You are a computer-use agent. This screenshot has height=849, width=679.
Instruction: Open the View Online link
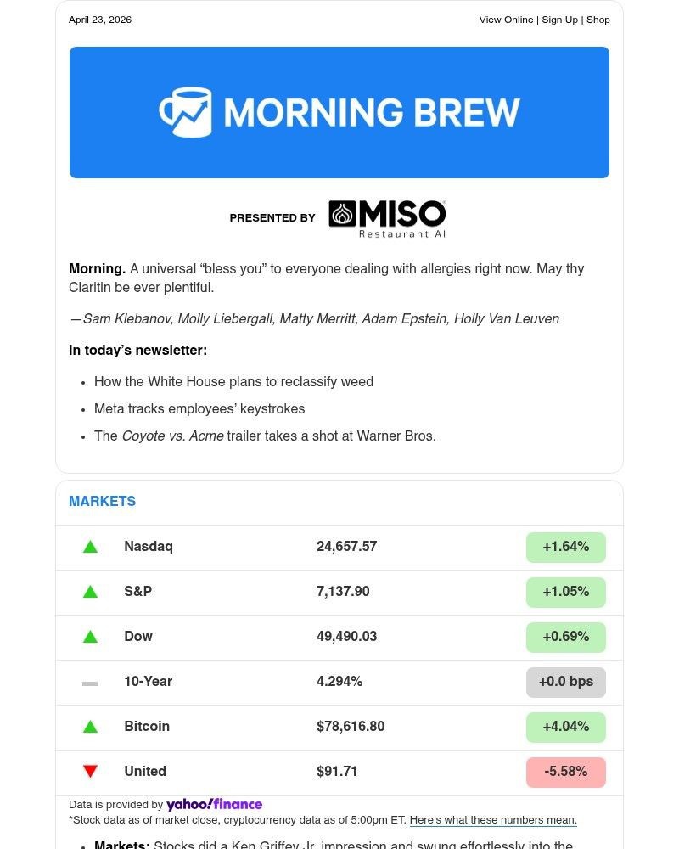[x=506, y=20]
